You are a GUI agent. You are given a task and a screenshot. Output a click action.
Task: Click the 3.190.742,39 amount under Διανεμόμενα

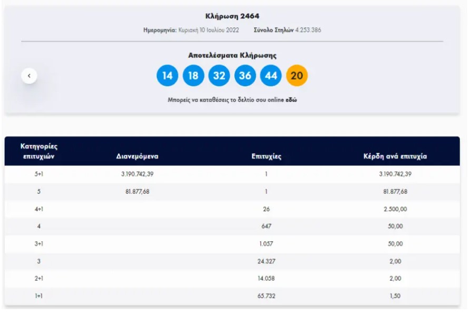pos(138,174)
